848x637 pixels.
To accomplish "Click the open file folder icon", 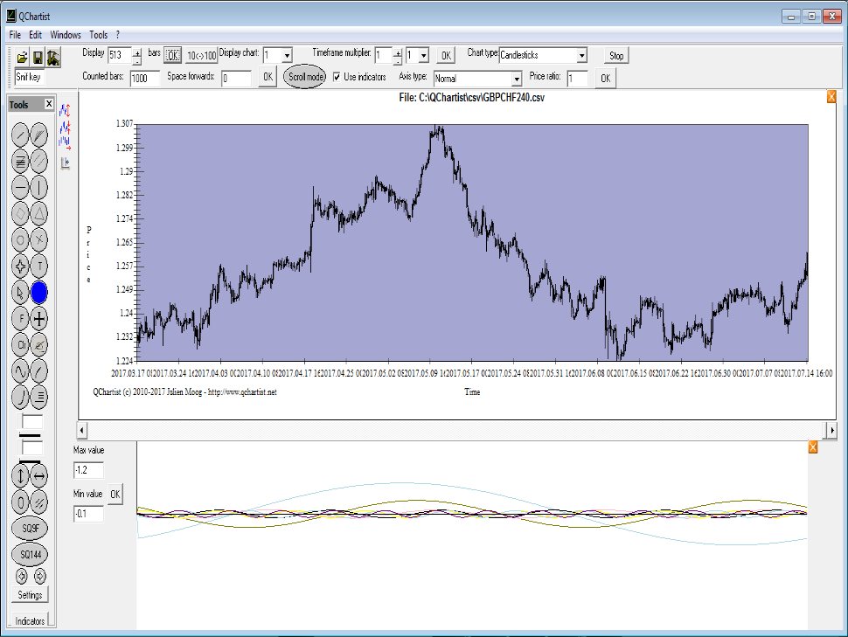I will click(23, 58).
